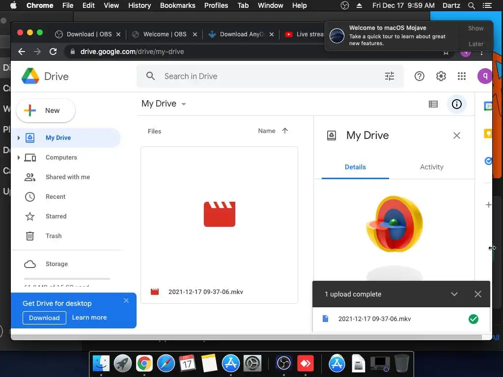Reverse sort direction arrow next to Name
This screenshot has width=503, height=377.
coord(285,131)
